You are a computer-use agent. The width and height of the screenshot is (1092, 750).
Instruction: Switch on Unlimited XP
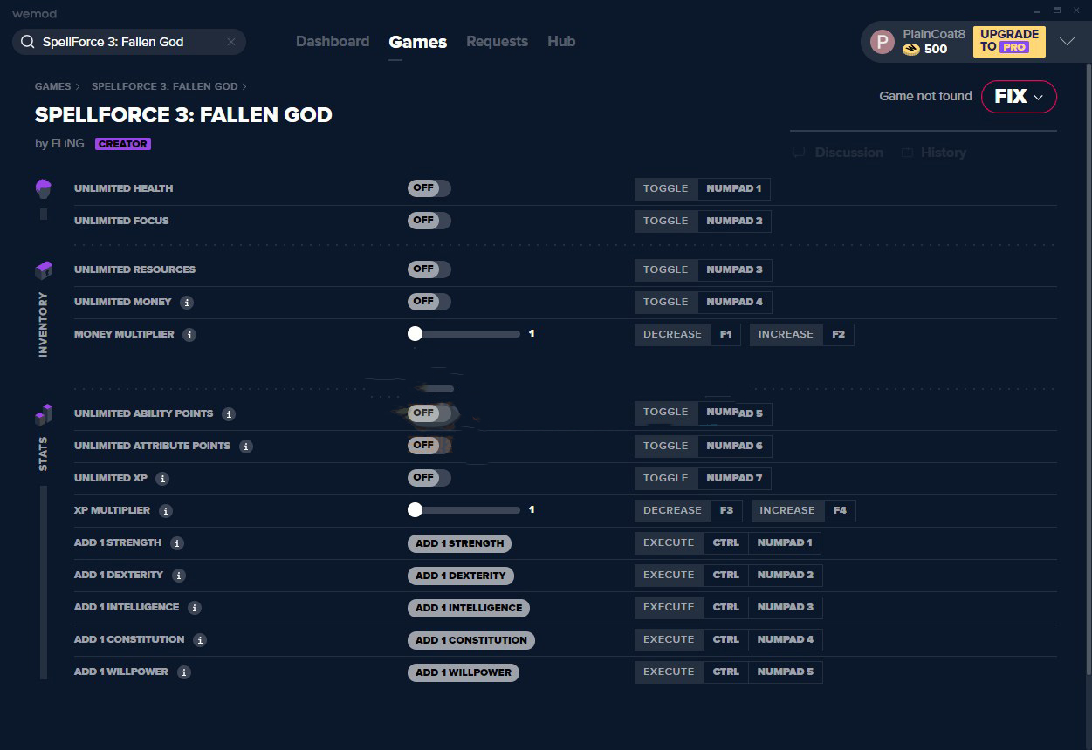tap(429, 478)
